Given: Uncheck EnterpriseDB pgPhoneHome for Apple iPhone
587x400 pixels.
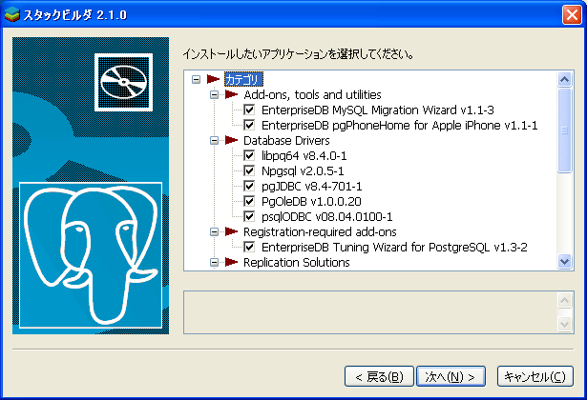Looking at the screenshot, I should [249, 125].
